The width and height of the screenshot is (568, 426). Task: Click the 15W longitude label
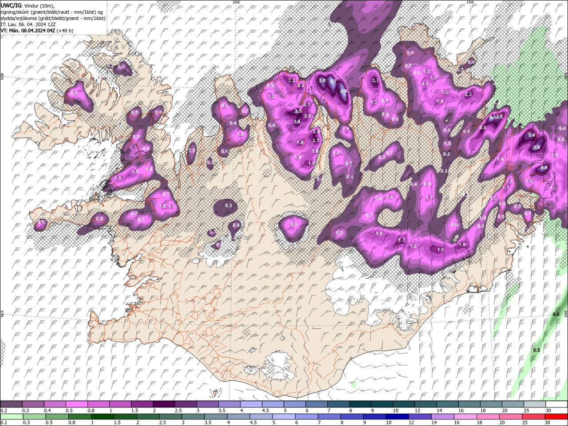click(470, 2)
